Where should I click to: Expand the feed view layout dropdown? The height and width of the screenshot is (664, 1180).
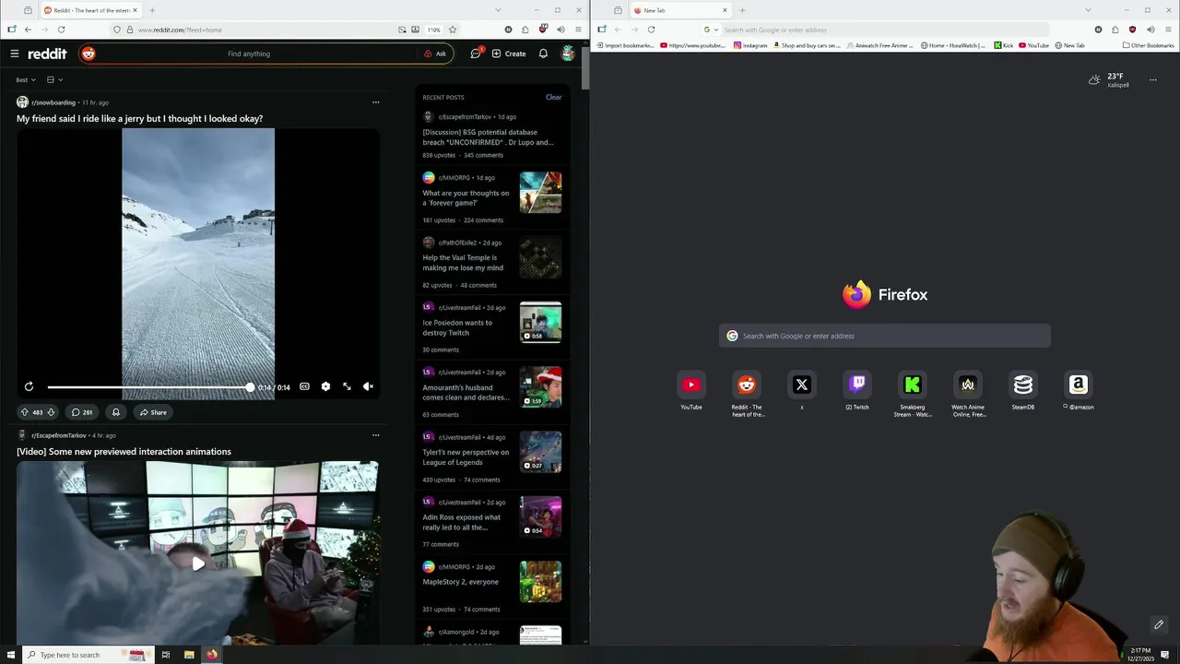(54, 80)
